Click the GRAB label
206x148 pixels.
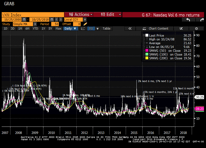tap(9, 4)
